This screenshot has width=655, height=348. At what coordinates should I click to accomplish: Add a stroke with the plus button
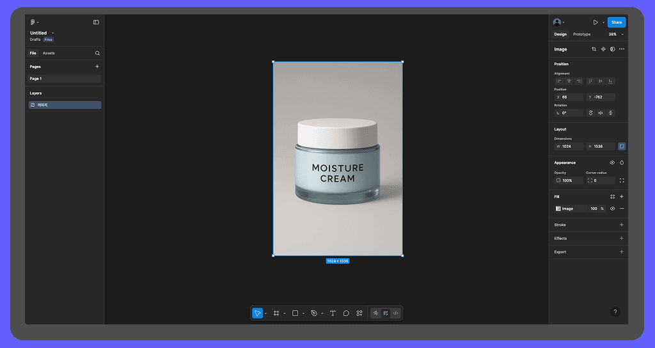point(622,225)
